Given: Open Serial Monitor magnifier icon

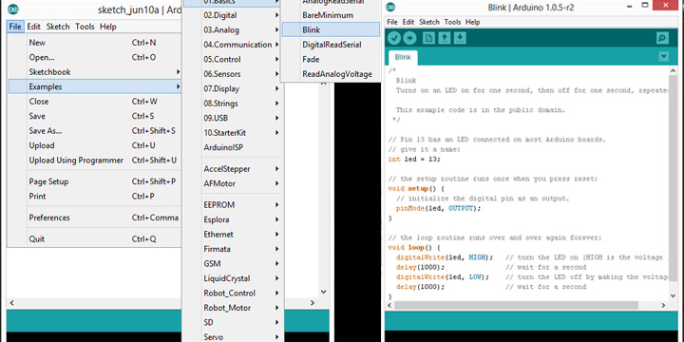Looking at the screenshot, I should pos(662,38).
